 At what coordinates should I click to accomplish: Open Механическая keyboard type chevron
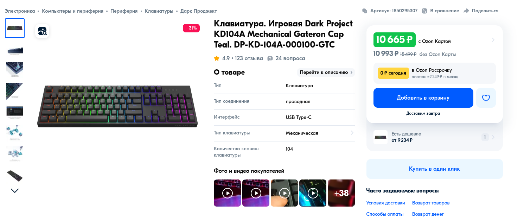tap(352, 133)
